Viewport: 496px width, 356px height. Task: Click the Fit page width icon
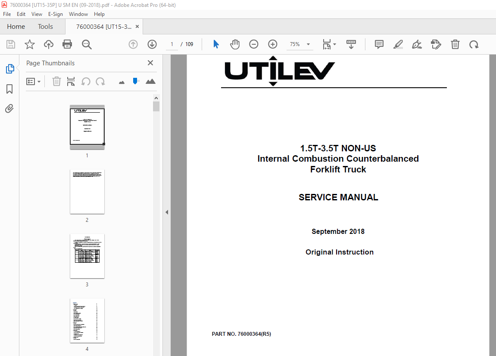(x=327, y=44)
